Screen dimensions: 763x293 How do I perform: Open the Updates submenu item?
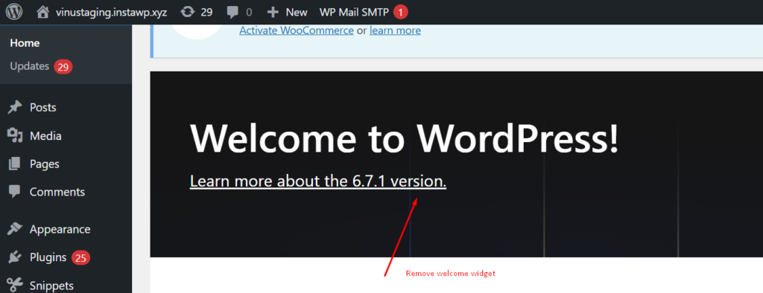click(x=30, y=66)
